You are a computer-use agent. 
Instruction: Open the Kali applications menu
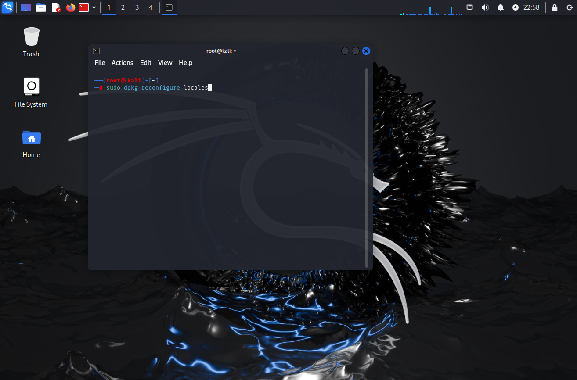pyautogui.click(x=7, y=7)
